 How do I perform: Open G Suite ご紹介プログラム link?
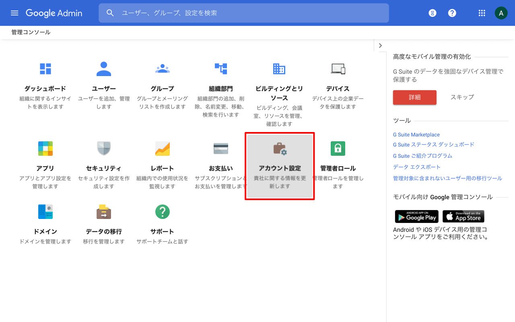pos(422,156)
